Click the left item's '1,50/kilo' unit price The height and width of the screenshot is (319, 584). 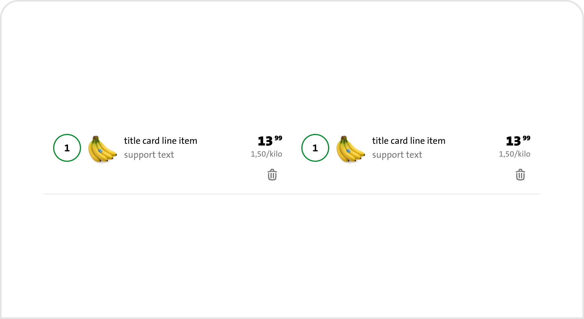tap(266, 154)
